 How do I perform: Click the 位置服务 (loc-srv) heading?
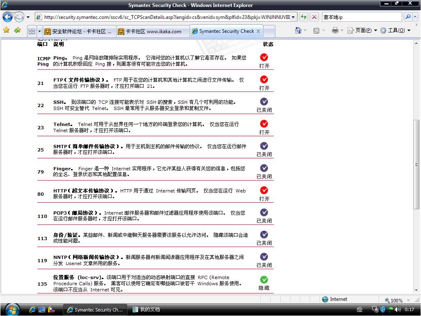click(79, 277)
